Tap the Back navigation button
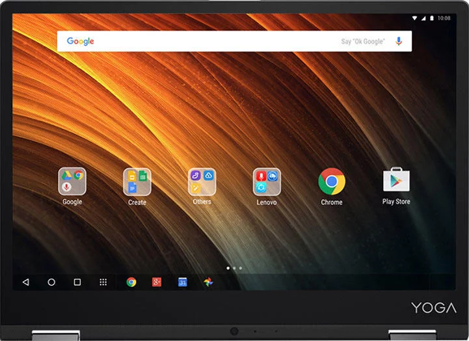 [x=26, y=282]
